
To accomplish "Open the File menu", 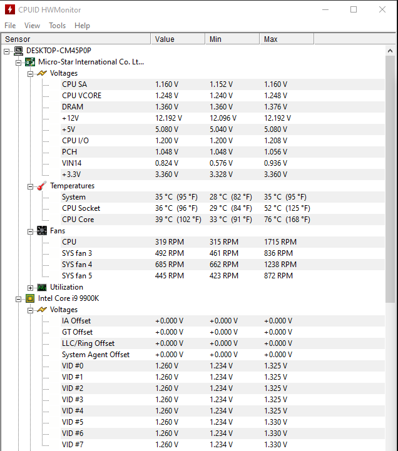I will click(x=10, y=26).
